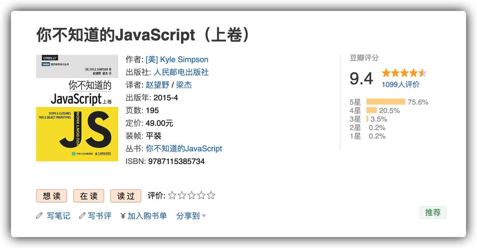The width and height of the screenshot is (477, 248).
Task: Click the third rating star next to 评价
Action: click(x=192, y=195)
